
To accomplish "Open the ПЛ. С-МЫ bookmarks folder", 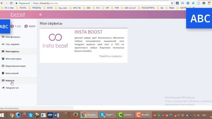I will pyautogui.click(x=7, y=8).
